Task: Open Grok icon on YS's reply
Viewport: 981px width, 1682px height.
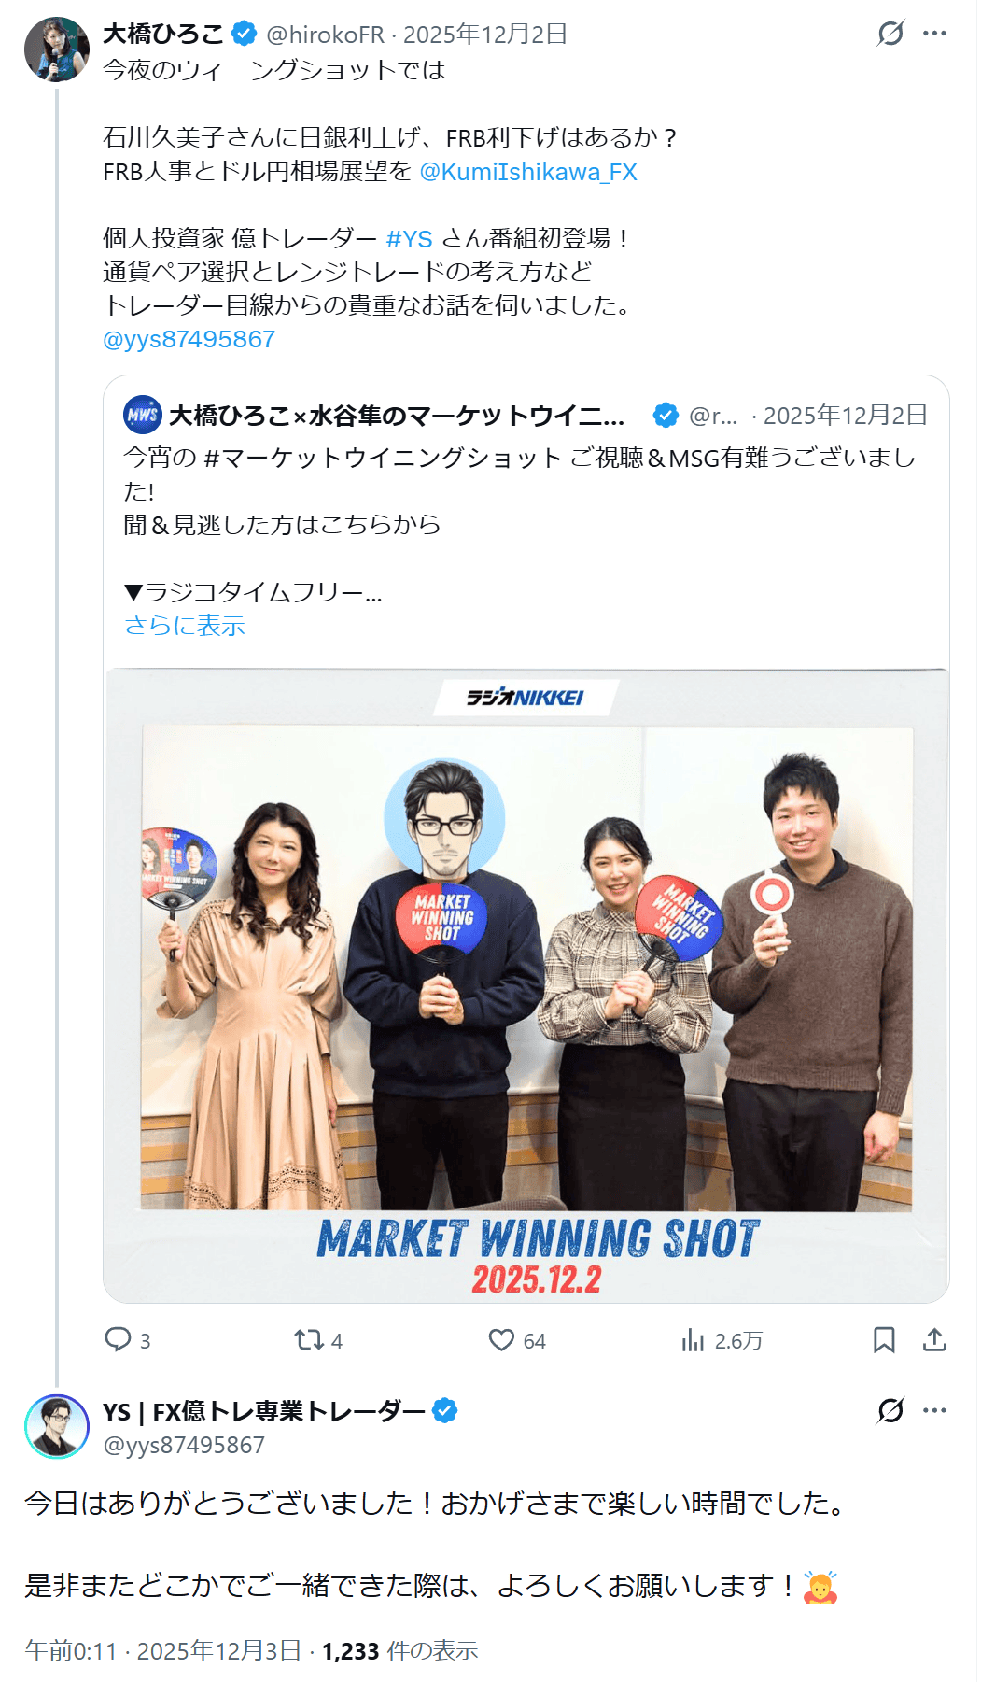Action: [x=890, y=1410]
